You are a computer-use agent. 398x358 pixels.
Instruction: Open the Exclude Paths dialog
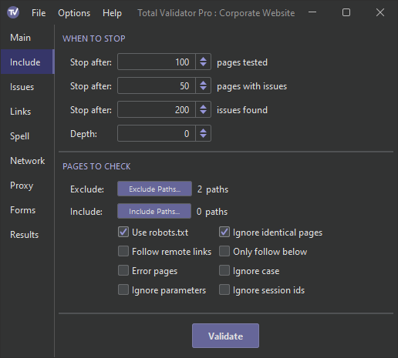coord(154,189)
